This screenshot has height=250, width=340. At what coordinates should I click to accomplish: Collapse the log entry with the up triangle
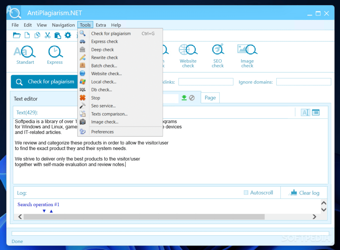51,211
